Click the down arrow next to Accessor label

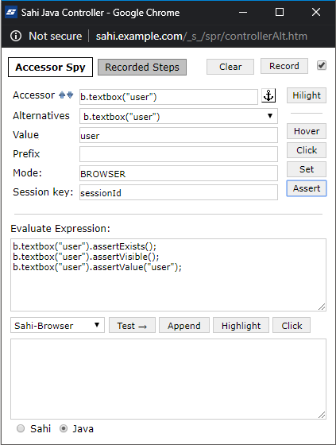pyautogui.click(x=70, y=95)
